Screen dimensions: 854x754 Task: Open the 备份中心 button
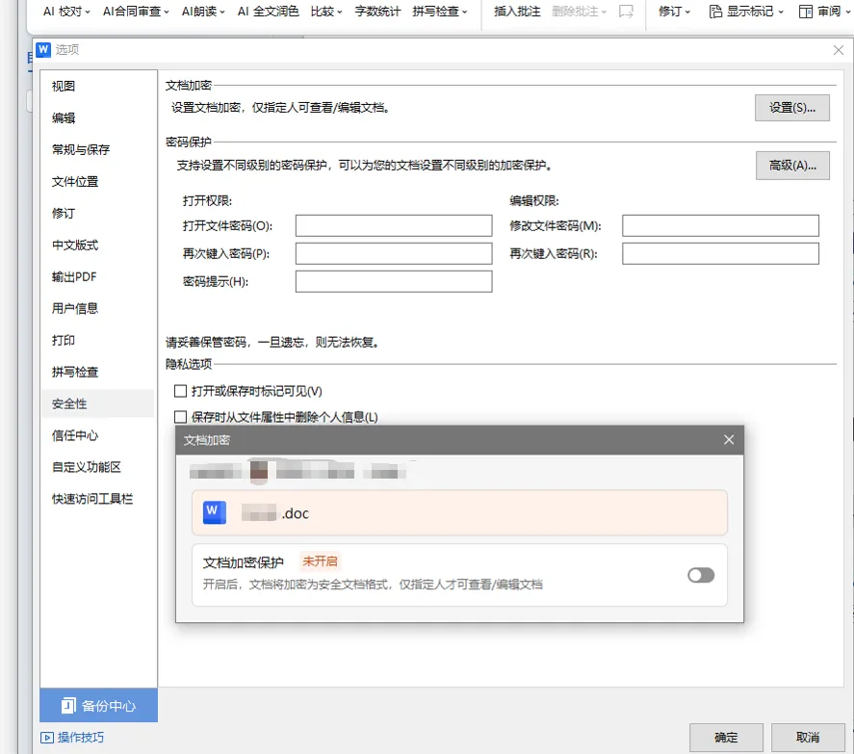[98, 706]
